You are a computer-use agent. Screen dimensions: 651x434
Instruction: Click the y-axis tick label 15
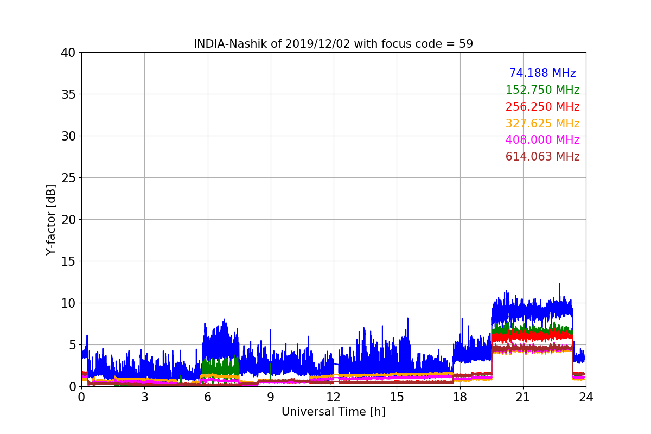tap(68, 261)
